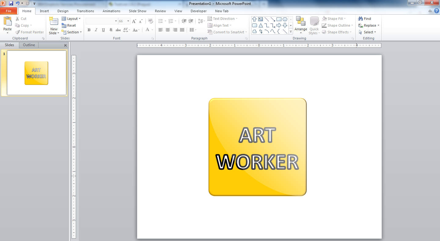Select slide 1 thumbnail
Screen dimensions: 440x241
pyautogui.click(x=37, y=73)
